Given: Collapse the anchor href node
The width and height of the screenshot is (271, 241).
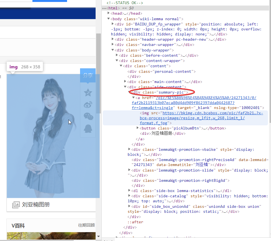Looking at the screenshot, I should (x=134, y=97).
